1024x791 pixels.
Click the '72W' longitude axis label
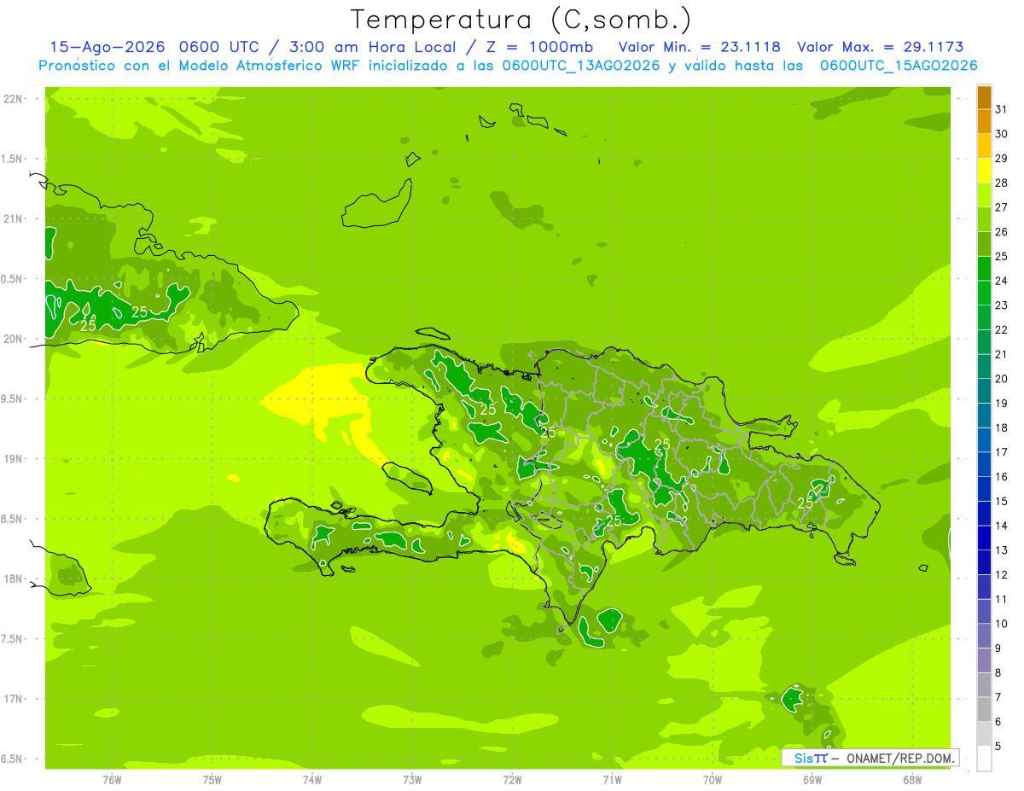pyautogui.click(x=512, y=779)
